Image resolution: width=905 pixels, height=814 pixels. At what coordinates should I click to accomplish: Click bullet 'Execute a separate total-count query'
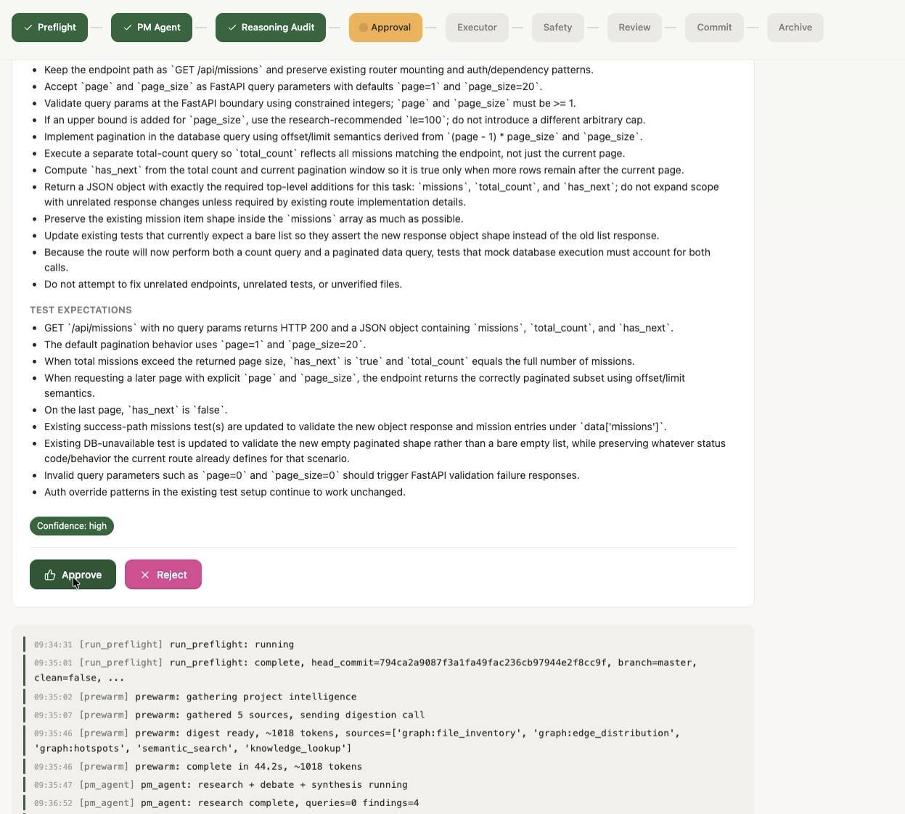pos(335,153)
